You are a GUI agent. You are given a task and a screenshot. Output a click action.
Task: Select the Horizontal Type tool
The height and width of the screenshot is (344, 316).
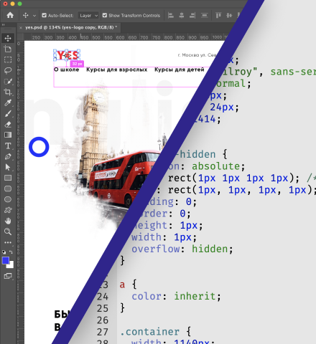tap(8, 145)
